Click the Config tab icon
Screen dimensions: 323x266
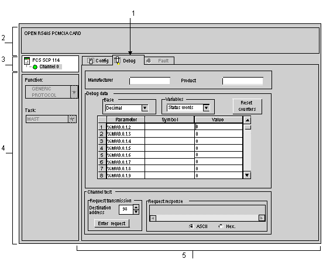click(x=90, y=61)
